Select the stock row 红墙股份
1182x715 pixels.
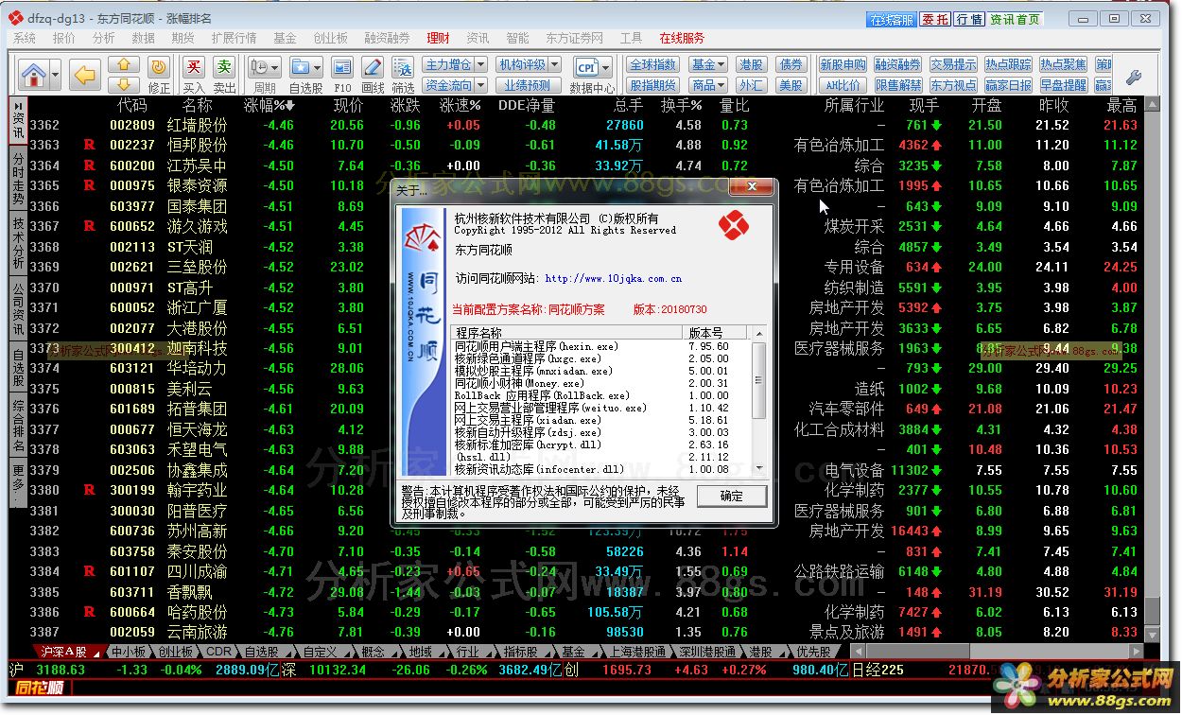pyautogui.click(x=586, y=125)
